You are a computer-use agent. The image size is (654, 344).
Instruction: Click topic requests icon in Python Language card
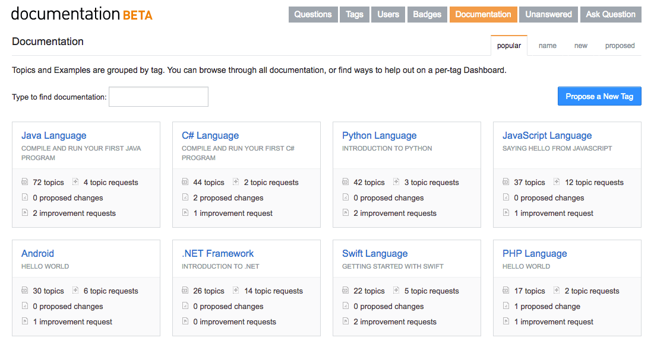396,181
